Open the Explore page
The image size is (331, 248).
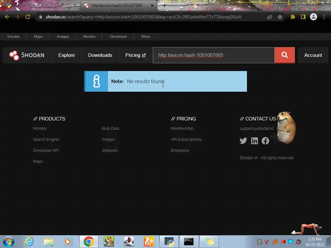(x=67, y=55)
